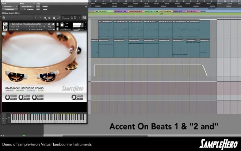Click the horizontal scrollbar at window bottom
This screenshot has height=151, width=241.
pyautogui.click(x=105, y=135)
